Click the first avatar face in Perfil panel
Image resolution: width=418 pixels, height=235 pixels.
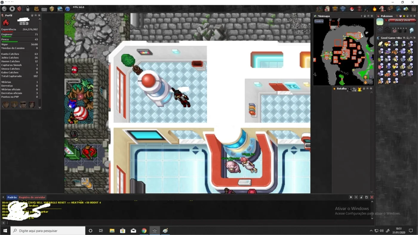tap(5, 104)
